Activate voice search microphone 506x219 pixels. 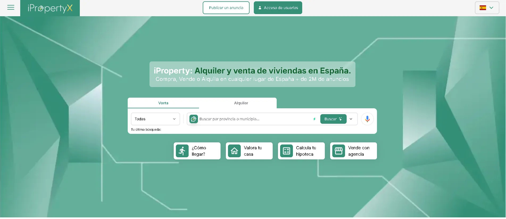click(367, 119)
